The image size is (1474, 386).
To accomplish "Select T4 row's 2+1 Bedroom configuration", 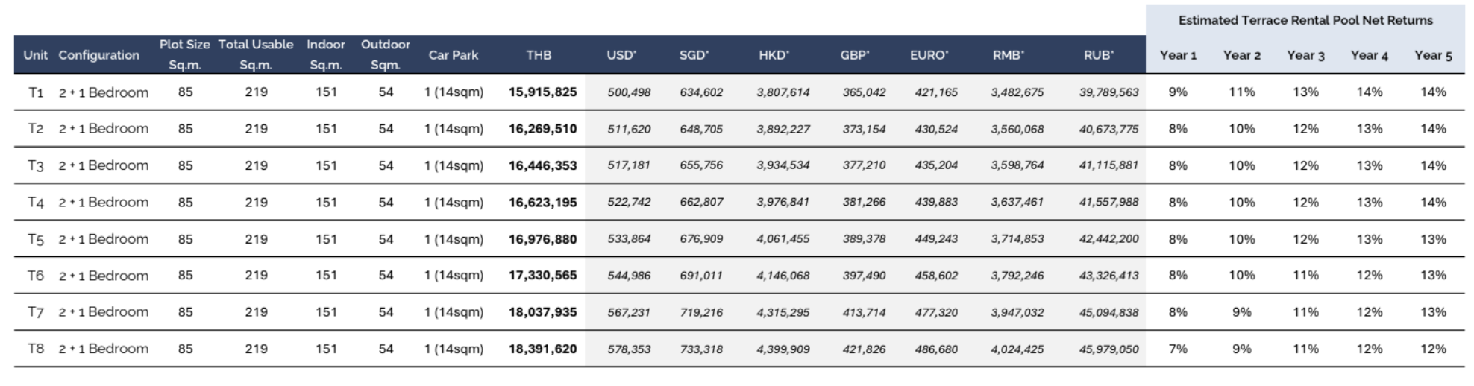I will pyautogui.click(x=103, y=202).
